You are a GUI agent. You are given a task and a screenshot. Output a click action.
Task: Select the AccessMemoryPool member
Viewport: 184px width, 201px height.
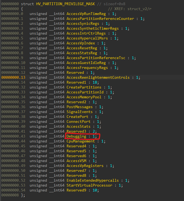tap(84, 97)
